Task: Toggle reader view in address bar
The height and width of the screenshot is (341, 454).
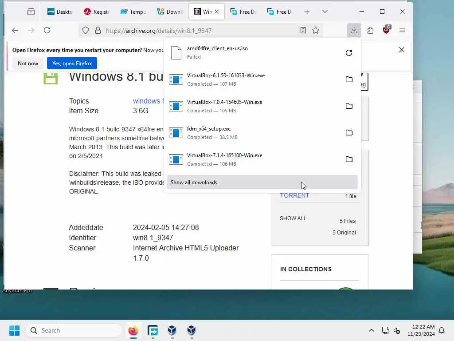Action: click(x=303, y=31)
